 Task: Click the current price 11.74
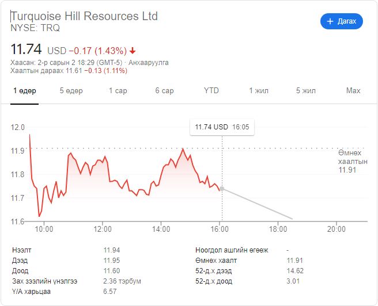[26, 49]
